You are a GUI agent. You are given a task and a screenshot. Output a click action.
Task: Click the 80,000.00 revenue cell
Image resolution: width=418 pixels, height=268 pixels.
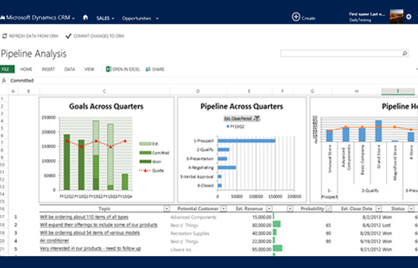262,225
